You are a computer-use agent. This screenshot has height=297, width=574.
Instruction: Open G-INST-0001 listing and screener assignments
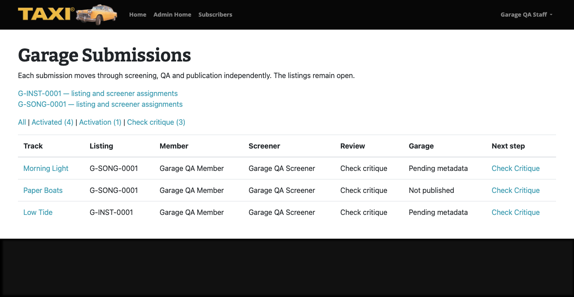[x=98, y=93]
